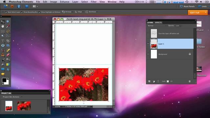
Task: Open the EDIT Full mode dropdown arrow
Action: (x=206, y=12)
